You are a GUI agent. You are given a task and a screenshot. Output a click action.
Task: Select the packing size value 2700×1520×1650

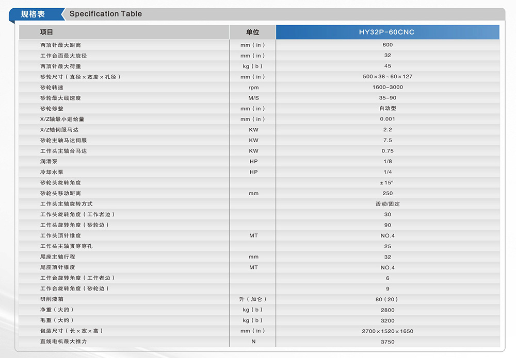pos(388,331)
